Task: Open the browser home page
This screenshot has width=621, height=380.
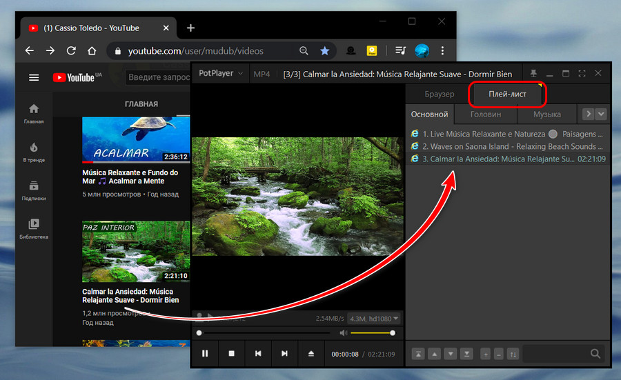Action: pyautogui.click(x=92, y=50)
